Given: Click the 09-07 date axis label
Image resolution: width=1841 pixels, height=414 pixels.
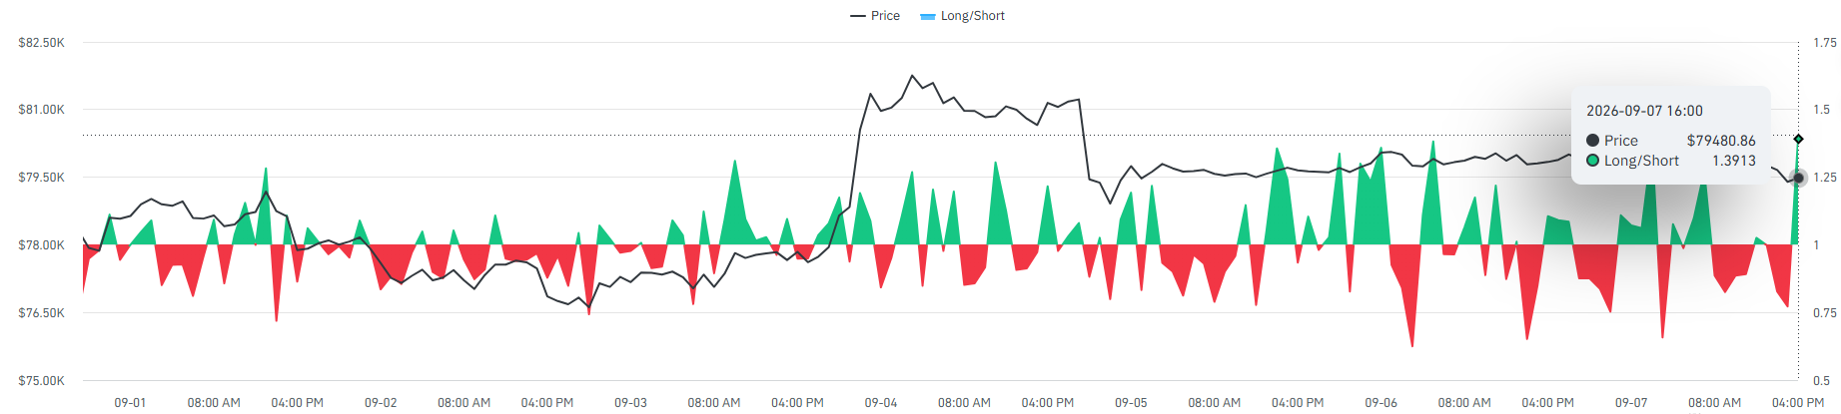Looking at the screenshot, I should [1631, 403].
